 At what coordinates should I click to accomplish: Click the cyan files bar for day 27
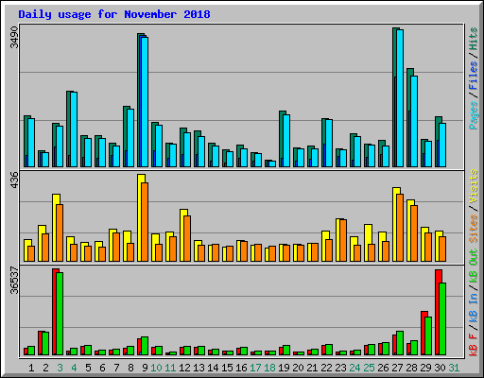(400, 98)
